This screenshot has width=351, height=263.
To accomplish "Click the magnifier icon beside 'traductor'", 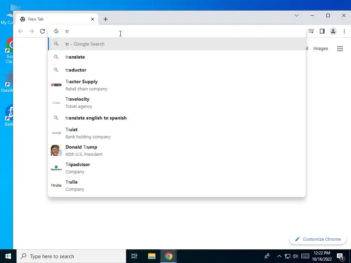I will [56, 70].
